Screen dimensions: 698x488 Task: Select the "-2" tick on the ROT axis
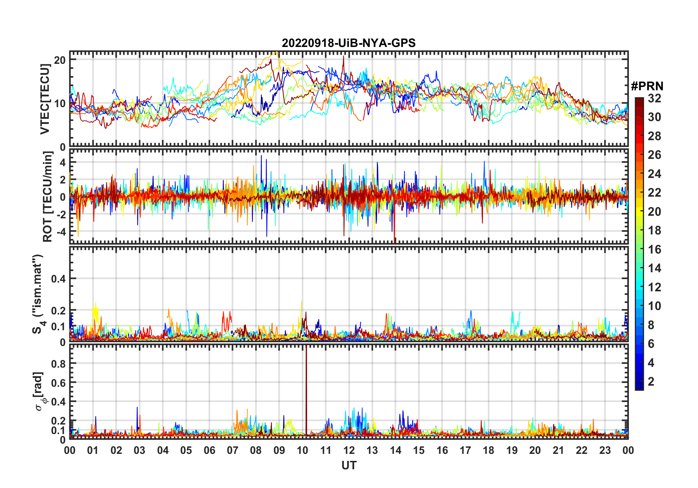point(61,215)
